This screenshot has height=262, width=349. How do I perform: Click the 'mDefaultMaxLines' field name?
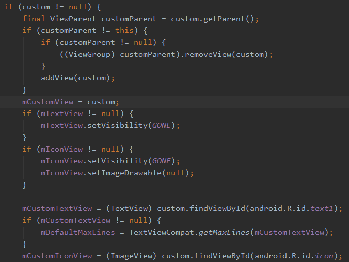pos(77,232)
